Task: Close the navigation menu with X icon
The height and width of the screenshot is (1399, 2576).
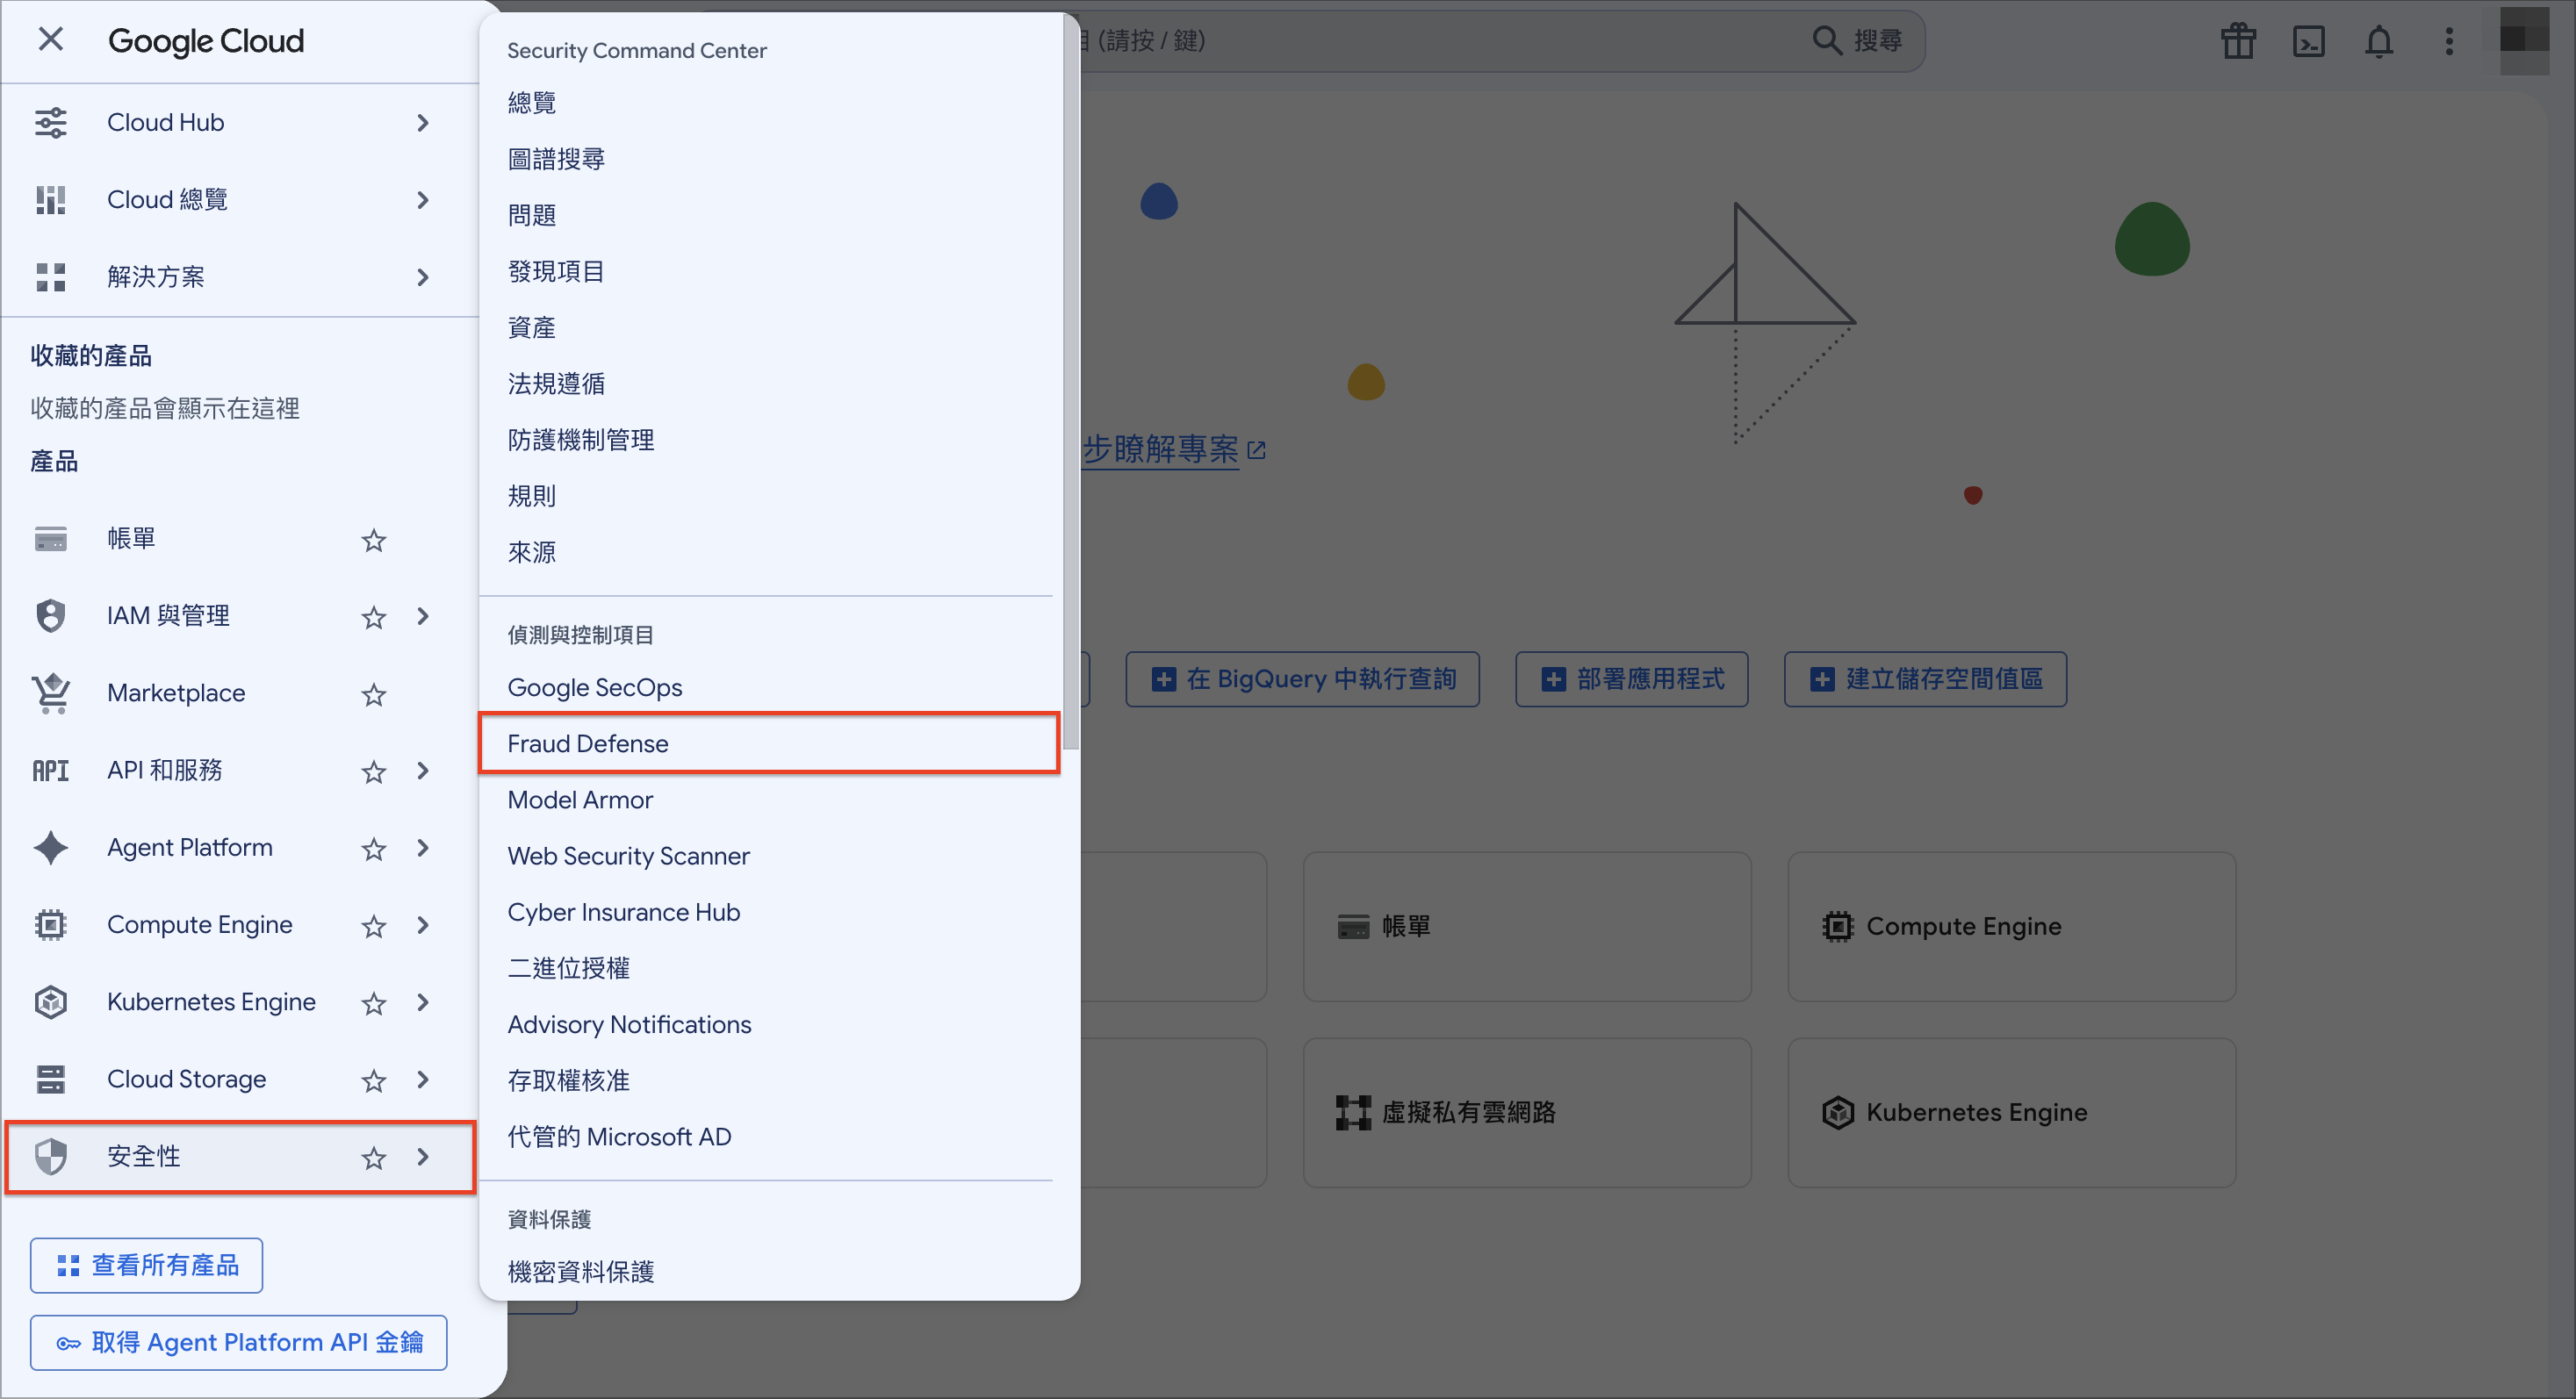Action: tap(50, 40)
